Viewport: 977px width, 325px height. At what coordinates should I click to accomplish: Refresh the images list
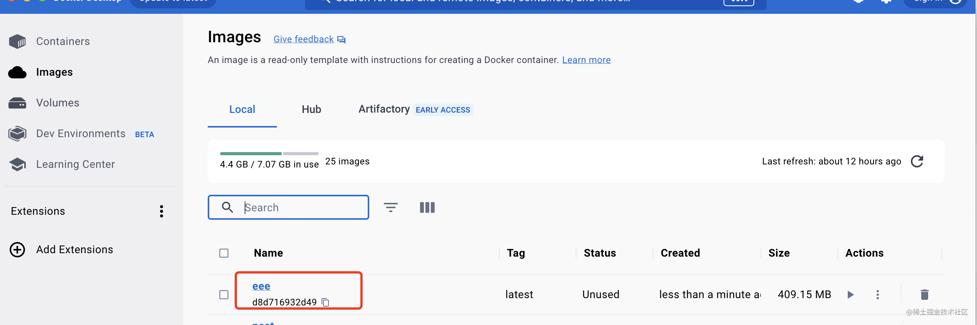click(x=917, y=161)
